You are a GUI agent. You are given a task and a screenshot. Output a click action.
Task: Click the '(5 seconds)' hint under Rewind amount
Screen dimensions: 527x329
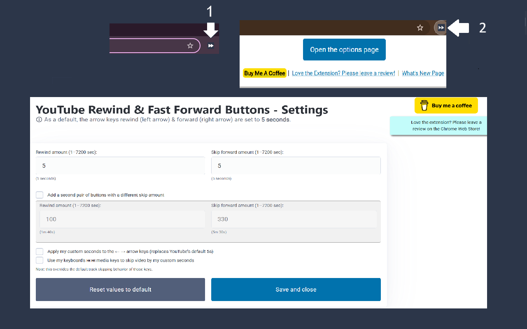pos(46,178)
